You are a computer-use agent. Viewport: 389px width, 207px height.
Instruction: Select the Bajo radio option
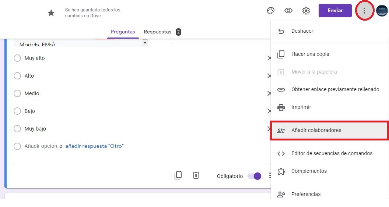click(17, 111)
